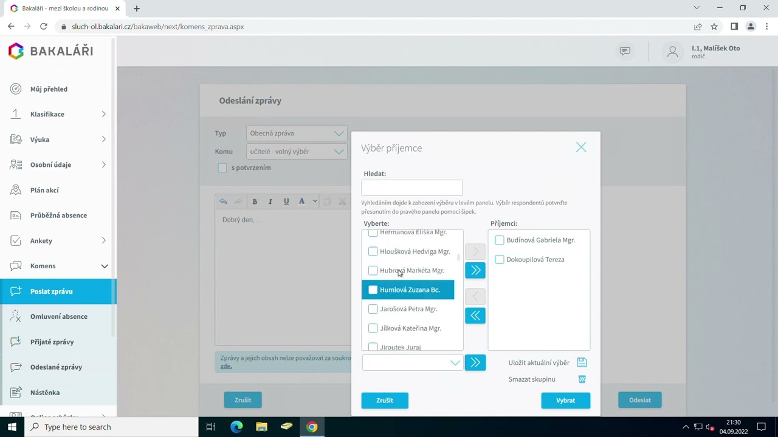Open File Explorer from taskbar
The image size is (778, 437).
click(261, 427)
